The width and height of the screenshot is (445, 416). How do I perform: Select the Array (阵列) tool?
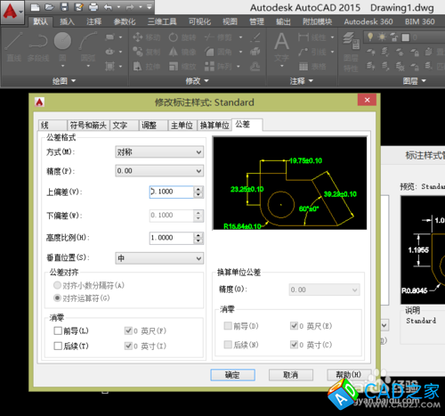point(219,66)
